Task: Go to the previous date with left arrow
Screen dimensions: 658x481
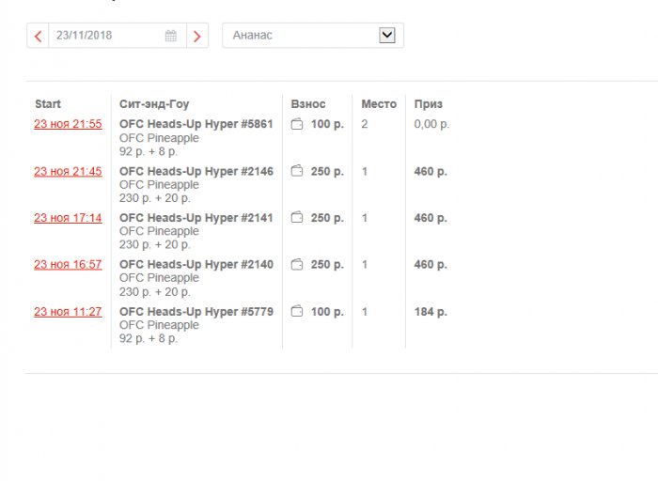Action: (x=38, y=36)
